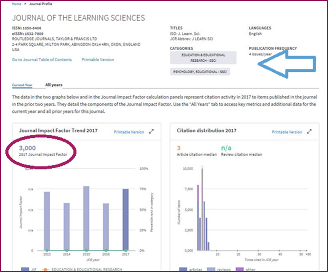
Task: Open Printable Version in Impact Factor Trend panel
Action: pyautogui.click(x=128, y=132)
